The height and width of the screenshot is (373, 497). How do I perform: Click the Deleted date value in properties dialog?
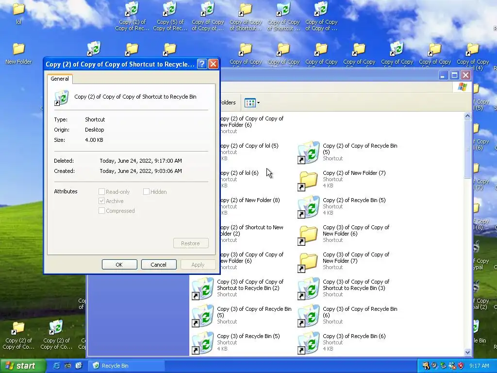pyautogui.click(x=141, y=161)
